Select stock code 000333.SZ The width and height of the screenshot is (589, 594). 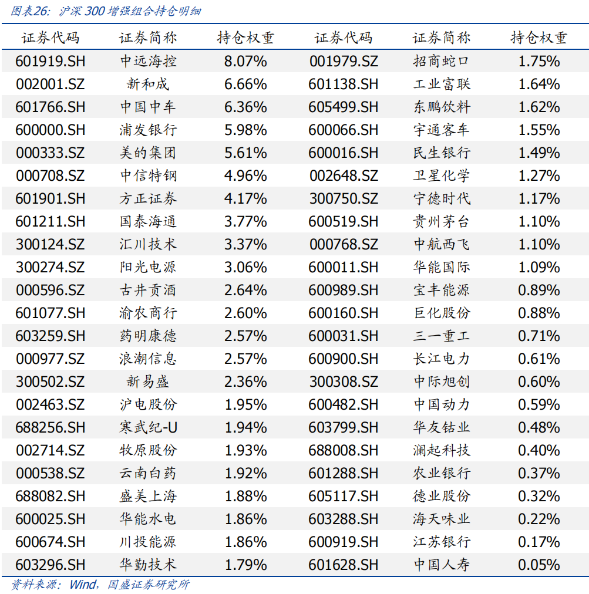click(x=51, y=153)
